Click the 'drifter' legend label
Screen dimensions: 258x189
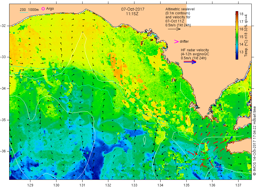pyautogui.click(x=184, y=42)
